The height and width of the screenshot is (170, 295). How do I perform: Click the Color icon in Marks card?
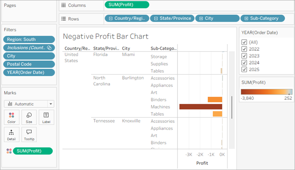pos(11,117)
